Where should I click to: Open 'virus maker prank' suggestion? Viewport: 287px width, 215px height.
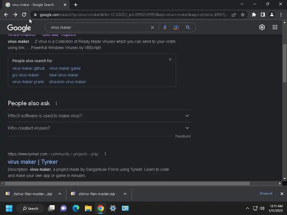(28, 82)
